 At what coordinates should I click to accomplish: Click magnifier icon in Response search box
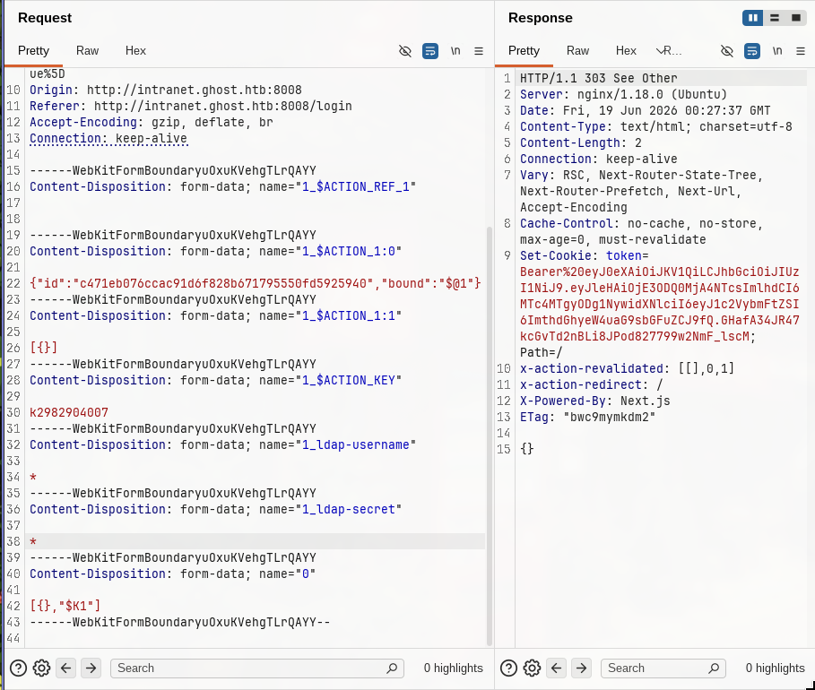click(x=715, y=668)
